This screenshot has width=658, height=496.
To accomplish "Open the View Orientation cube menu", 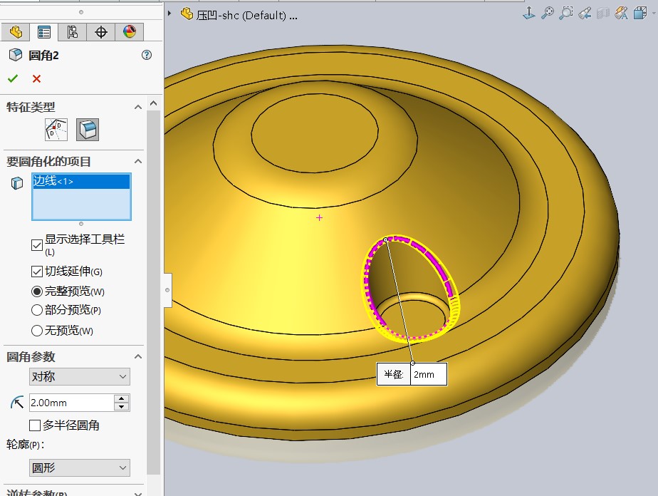I will [x=639, y=13].
